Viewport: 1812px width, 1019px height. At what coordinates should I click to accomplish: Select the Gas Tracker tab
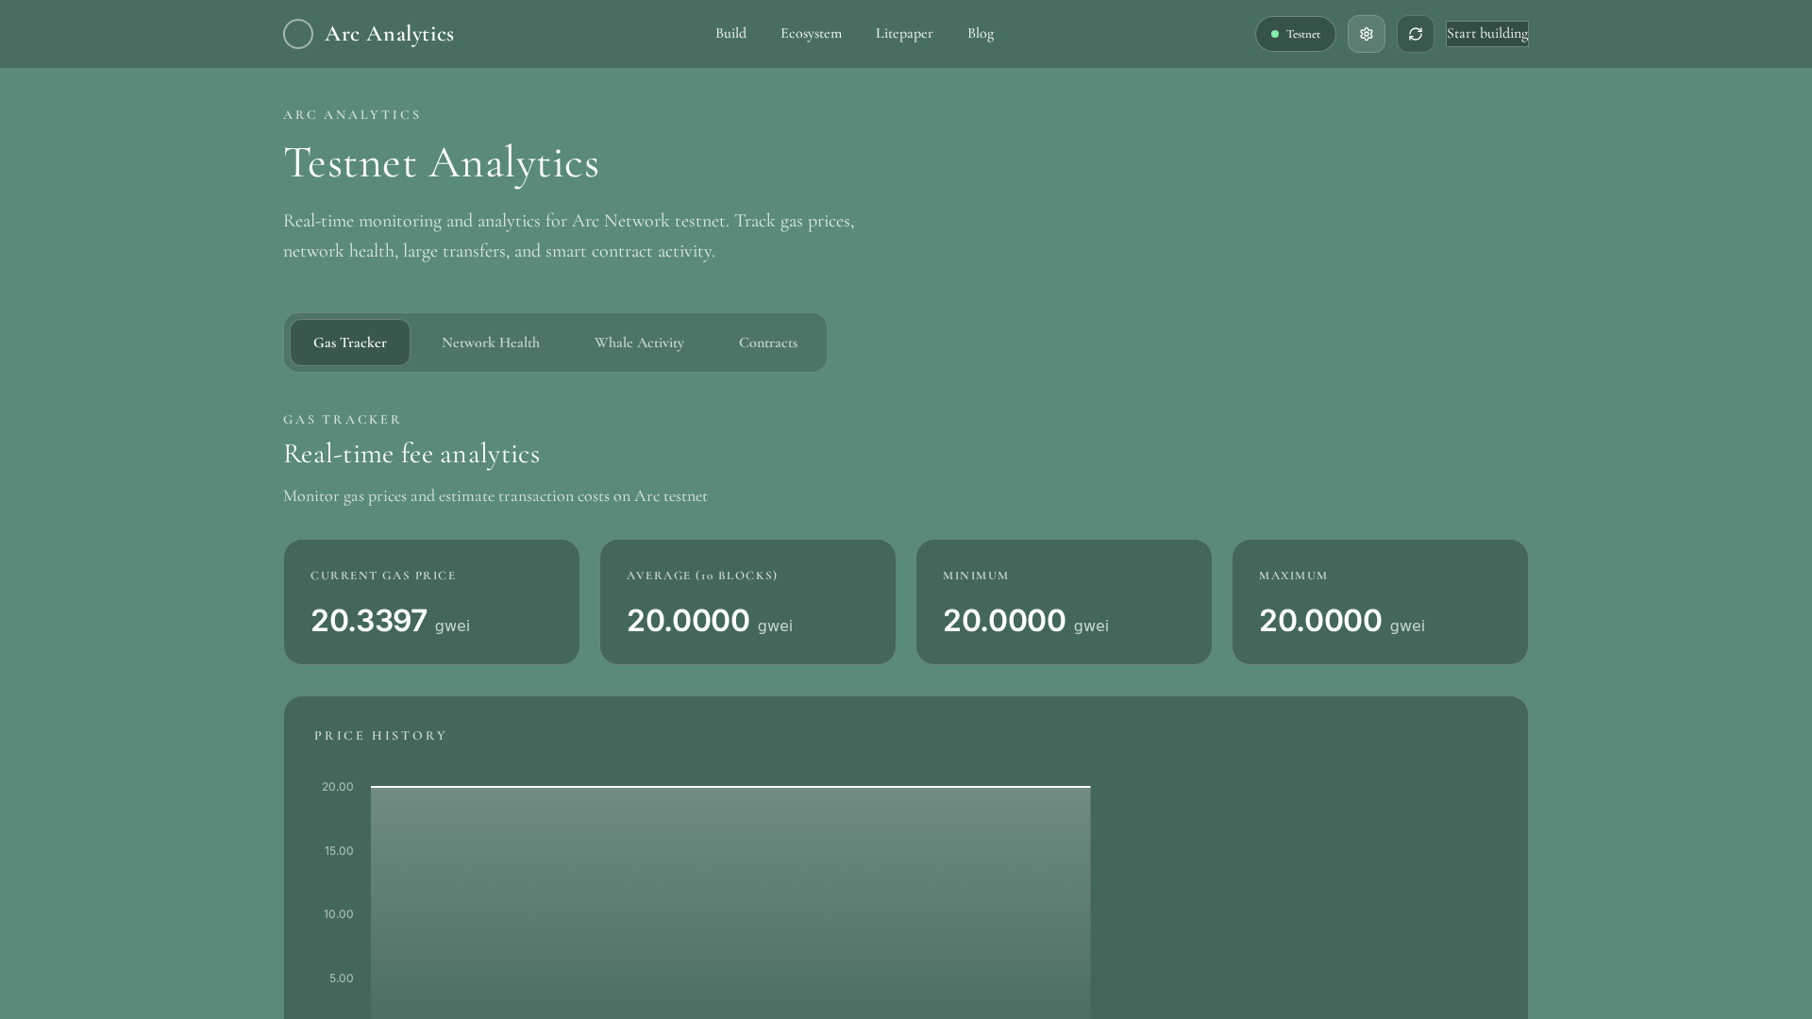350,342
